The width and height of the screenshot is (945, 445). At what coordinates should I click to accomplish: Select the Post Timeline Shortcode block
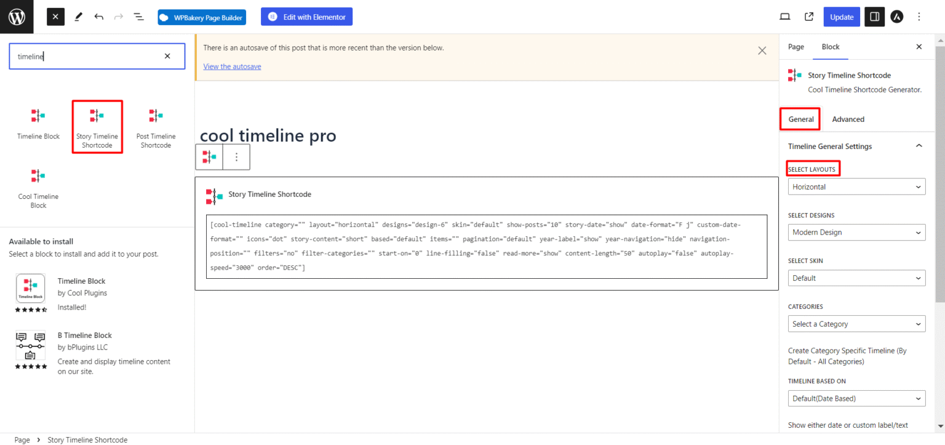tap(156, 123)
